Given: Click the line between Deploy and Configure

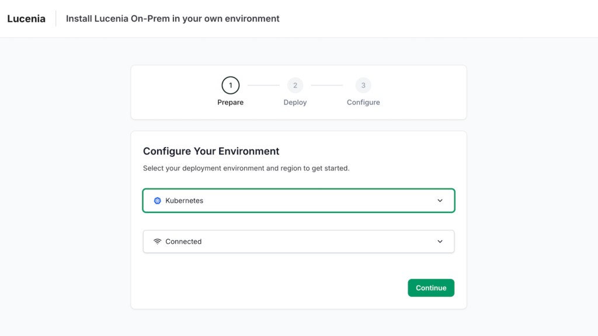Looking at the screenshot, I should 326,86.
